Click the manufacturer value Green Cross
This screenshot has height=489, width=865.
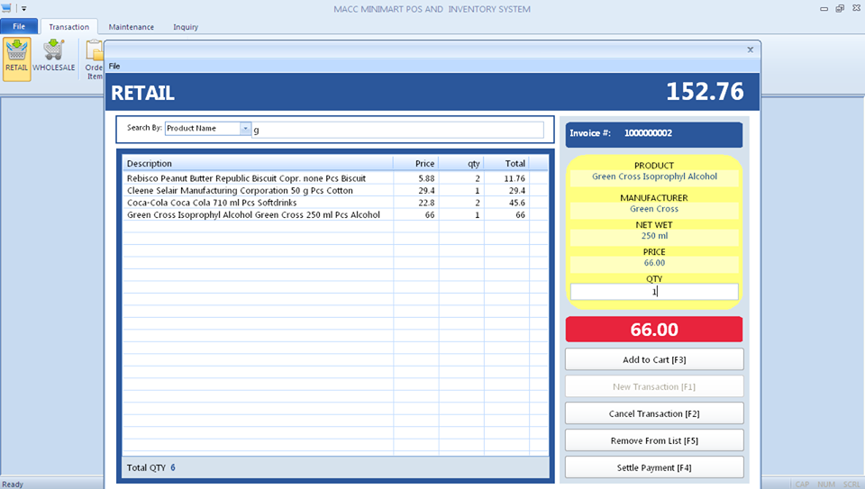coord(654,209)
